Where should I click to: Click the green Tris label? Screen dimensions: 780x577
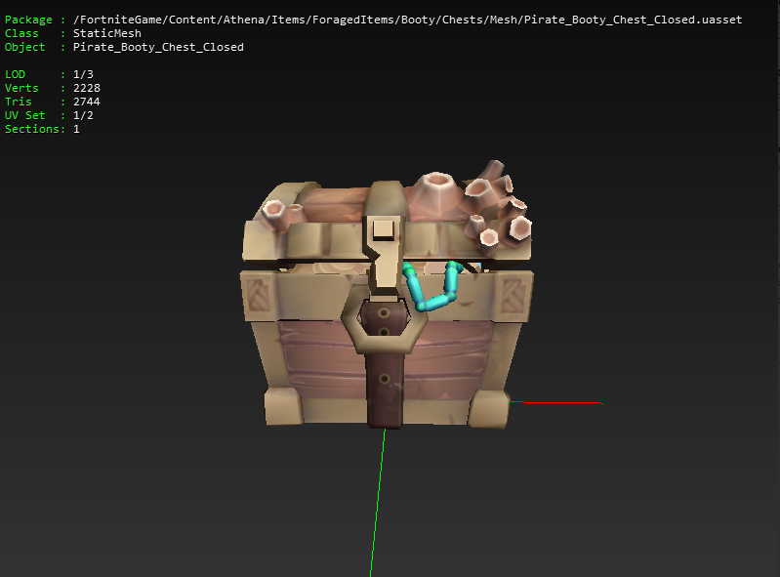(x=18, y=102)
